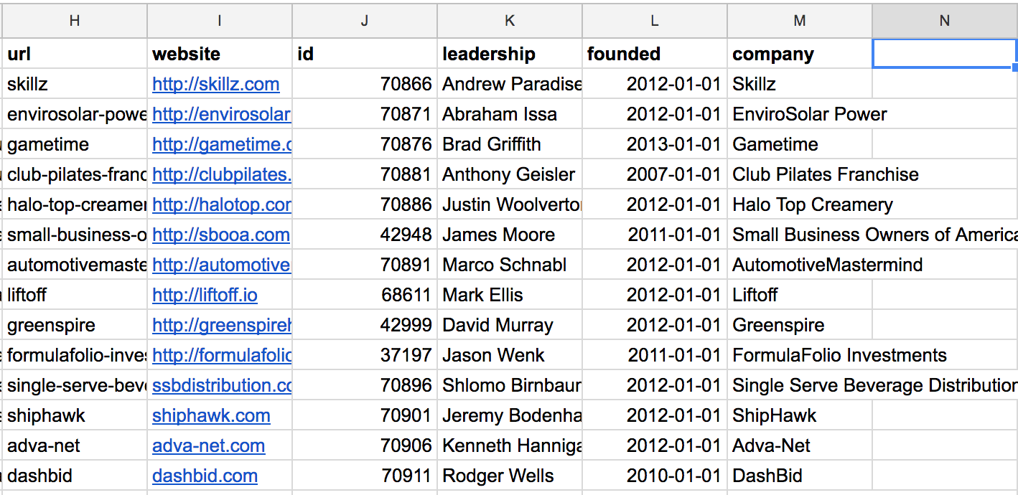Select column K header

coord(510,21)
